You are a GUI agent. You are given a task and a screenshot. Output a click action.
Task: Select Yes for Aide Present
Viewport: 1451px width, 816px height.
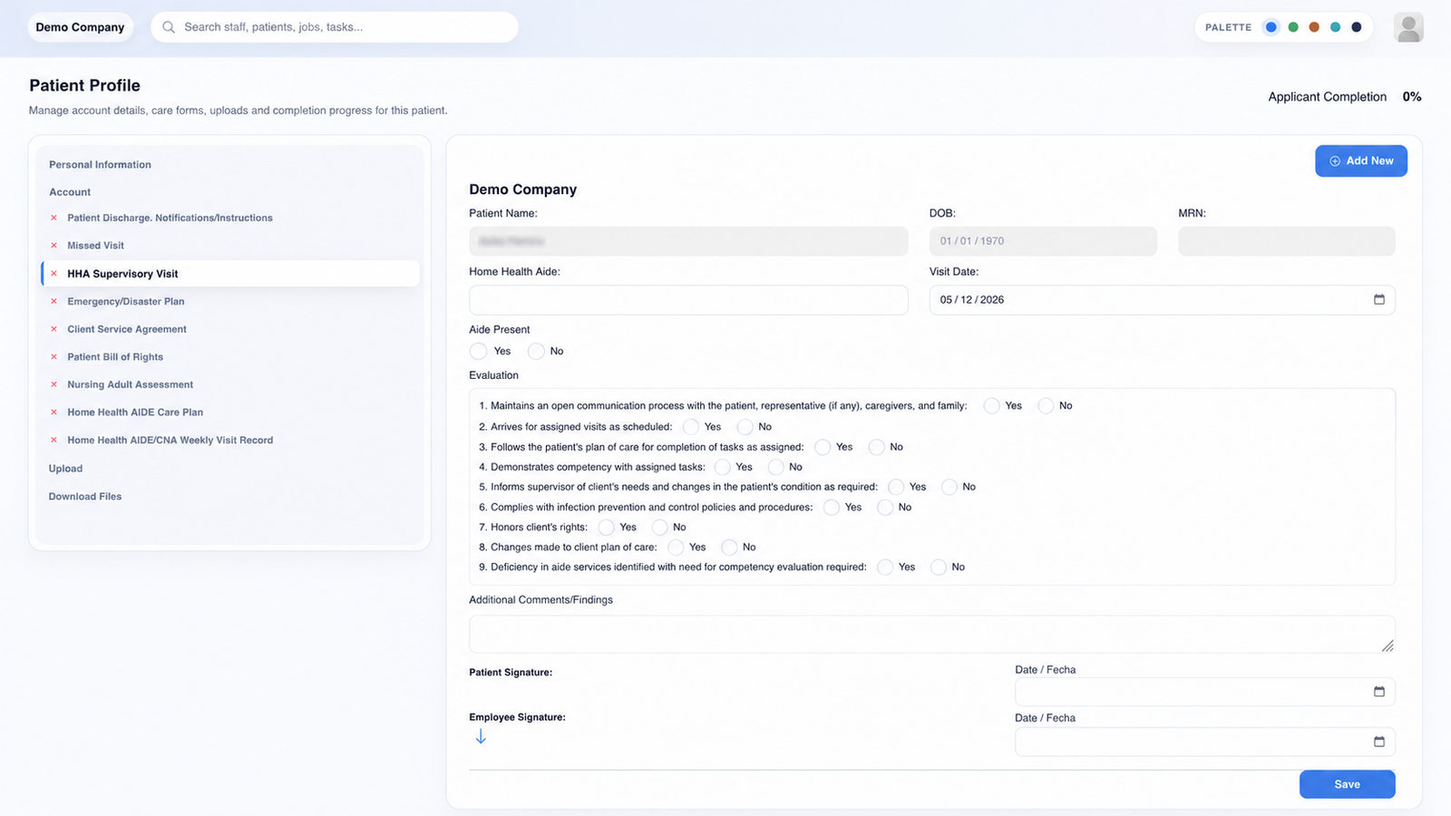coord(479,351)
